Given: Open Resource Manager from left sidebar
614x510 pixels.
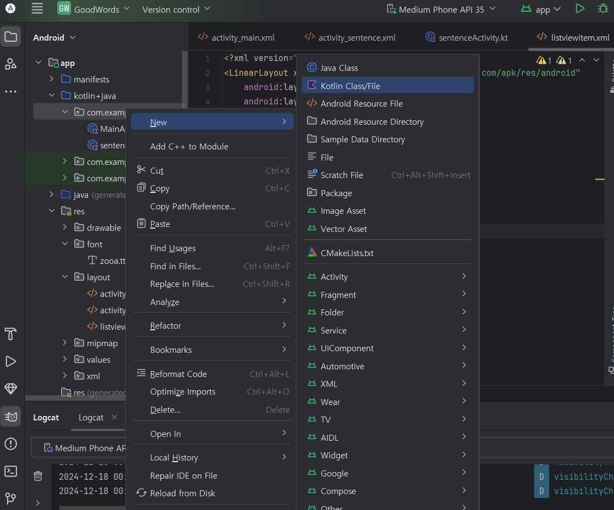Looking at the screenshot, I should click(x=10, y=64).
